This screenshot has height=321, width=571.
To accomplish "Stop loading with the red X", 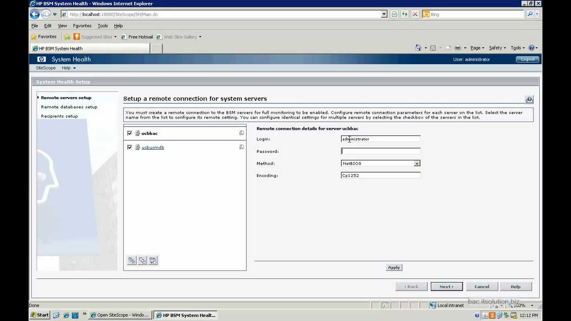I will pyautogui.click(x=415, y=14).
